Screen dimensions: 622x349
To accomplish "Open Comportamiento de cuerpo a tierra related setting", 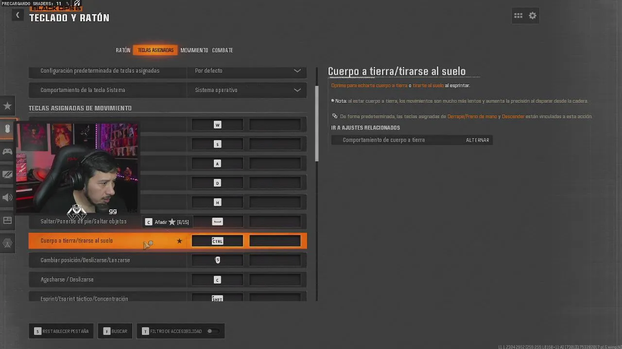I will [412, 140].
